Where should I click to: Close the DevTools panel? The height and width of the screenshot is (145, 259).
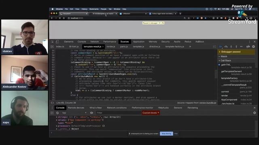tap(255, 42)
